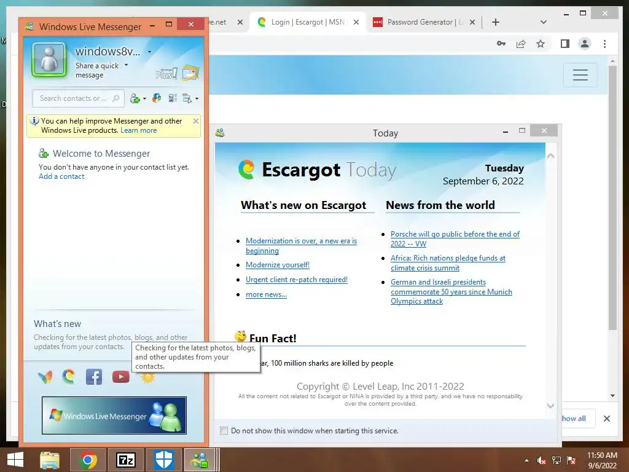
Task: Click the contact list layout icon
Action: click(x=173, y=98)
